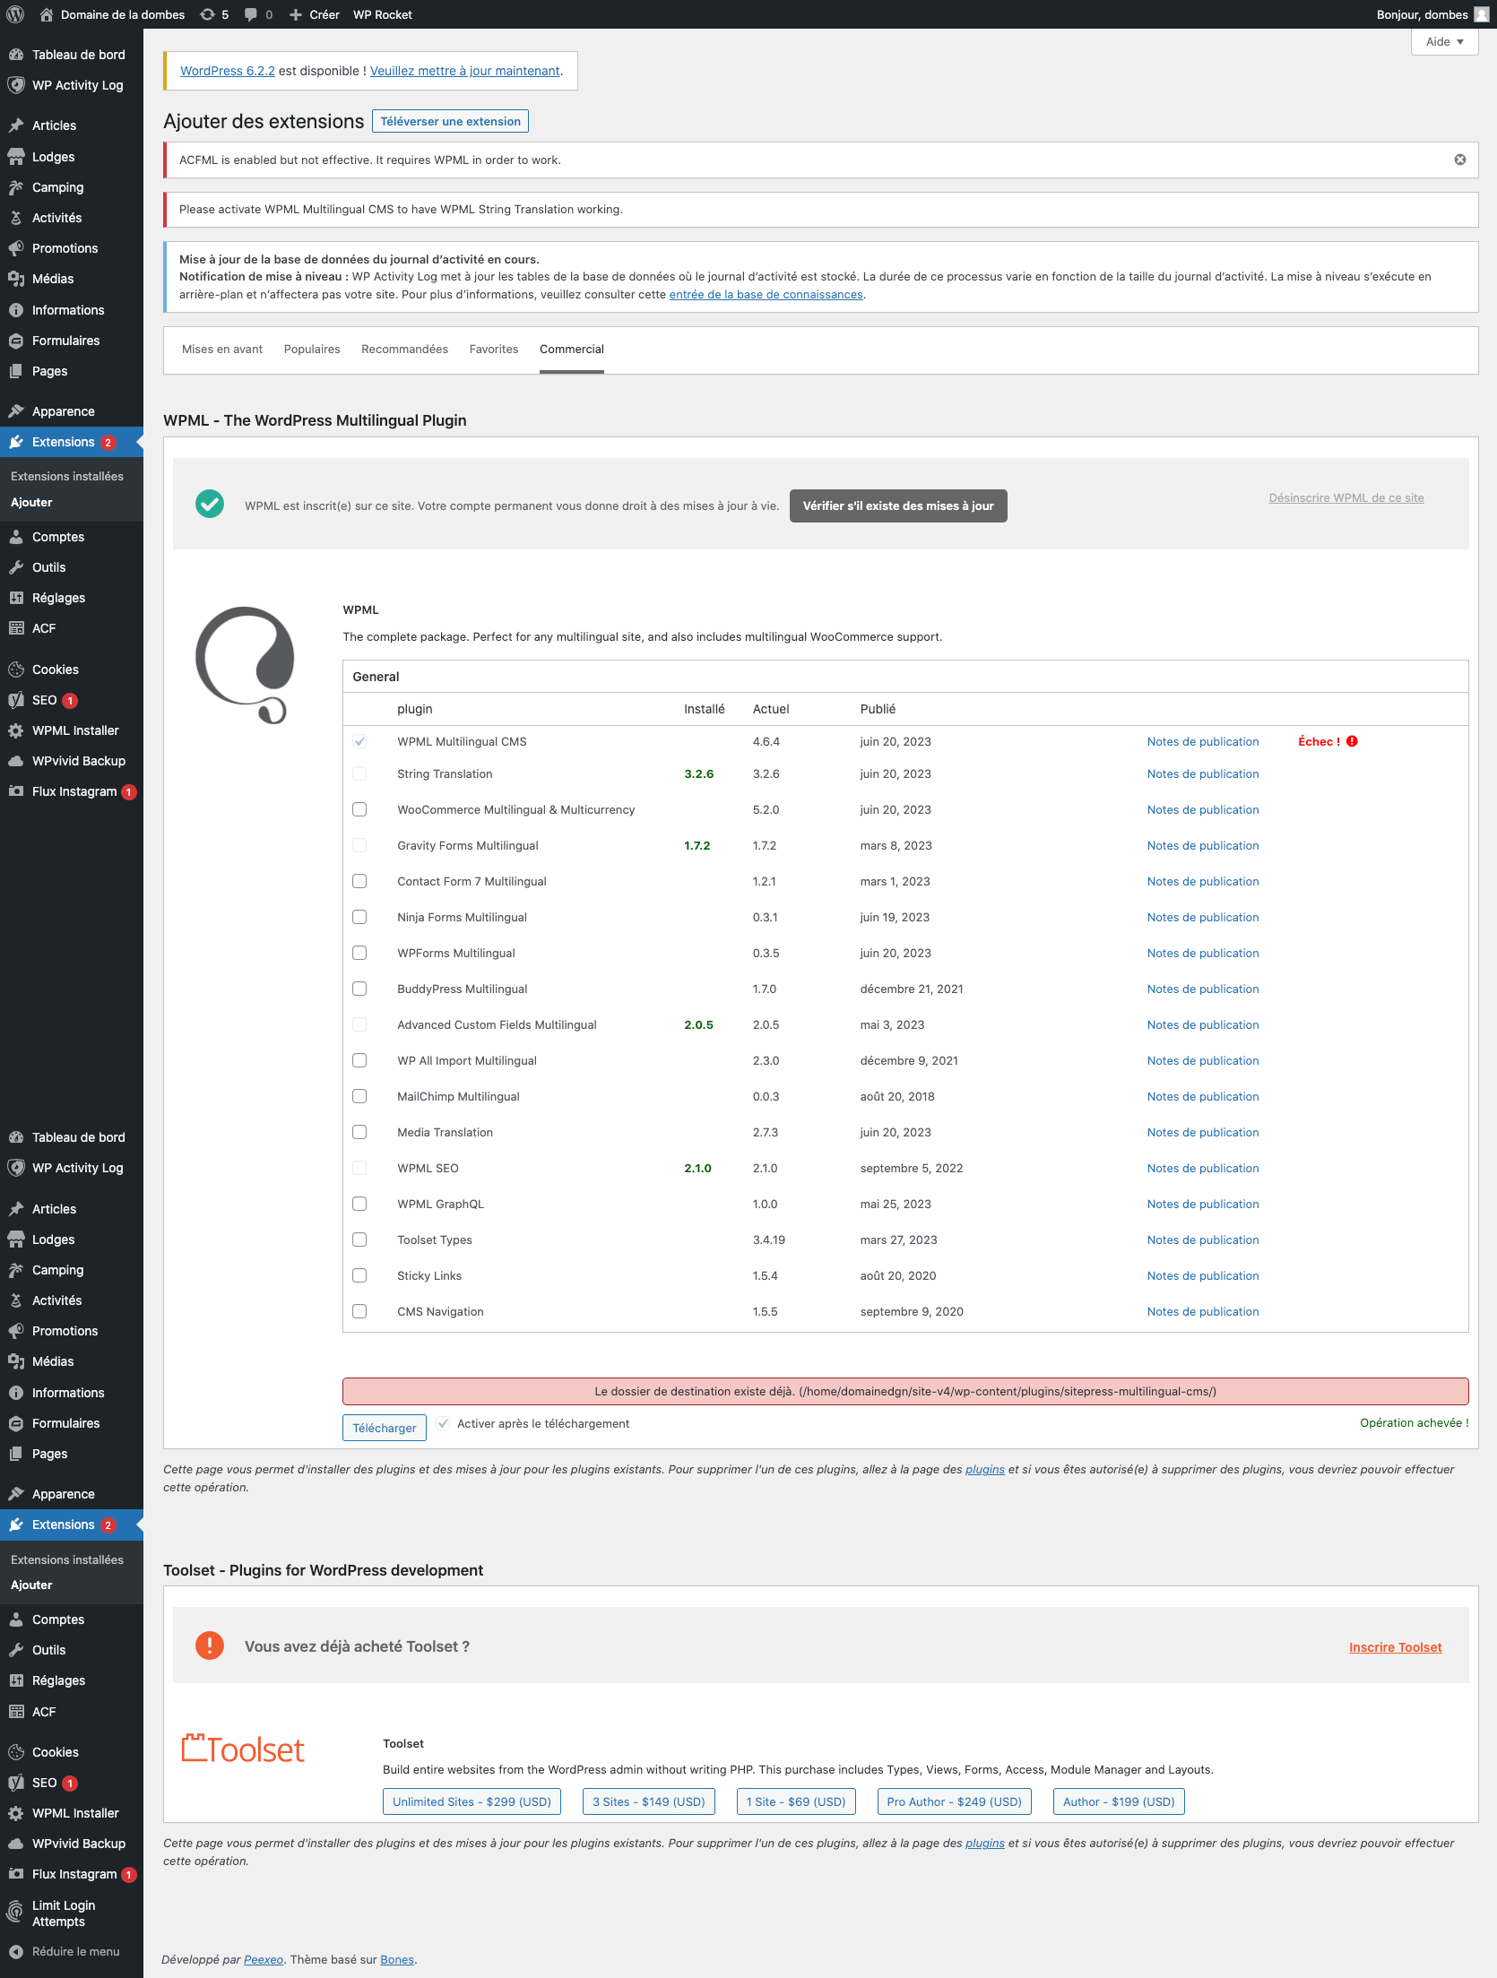Click the Articles pin icon in upper sidebar
The image size is (1497, 1978).
(x=16, y=125)
